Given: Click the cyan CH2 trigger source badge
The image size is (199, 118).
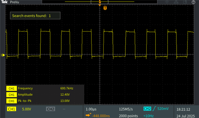Looking at the screenshot, I should pos(147,109).
